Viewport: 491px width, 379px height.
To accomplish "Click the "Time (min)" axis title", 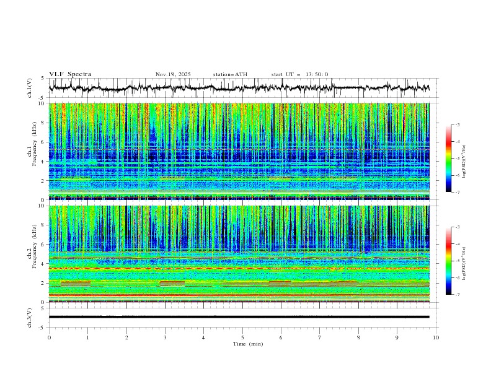I will coord(248,344).
